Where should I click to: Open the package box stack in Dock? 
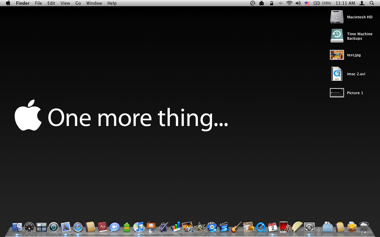[x=352, y=227]
